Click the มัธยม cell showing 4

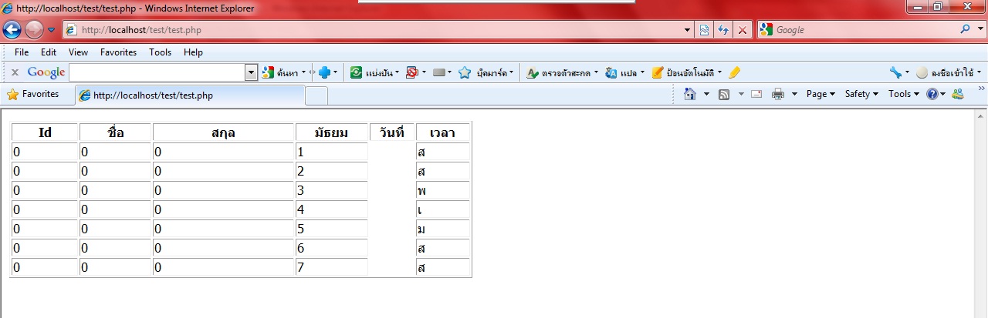point(331,210)
